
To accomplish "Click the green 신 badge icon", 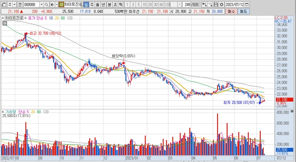I will [61, 4].
